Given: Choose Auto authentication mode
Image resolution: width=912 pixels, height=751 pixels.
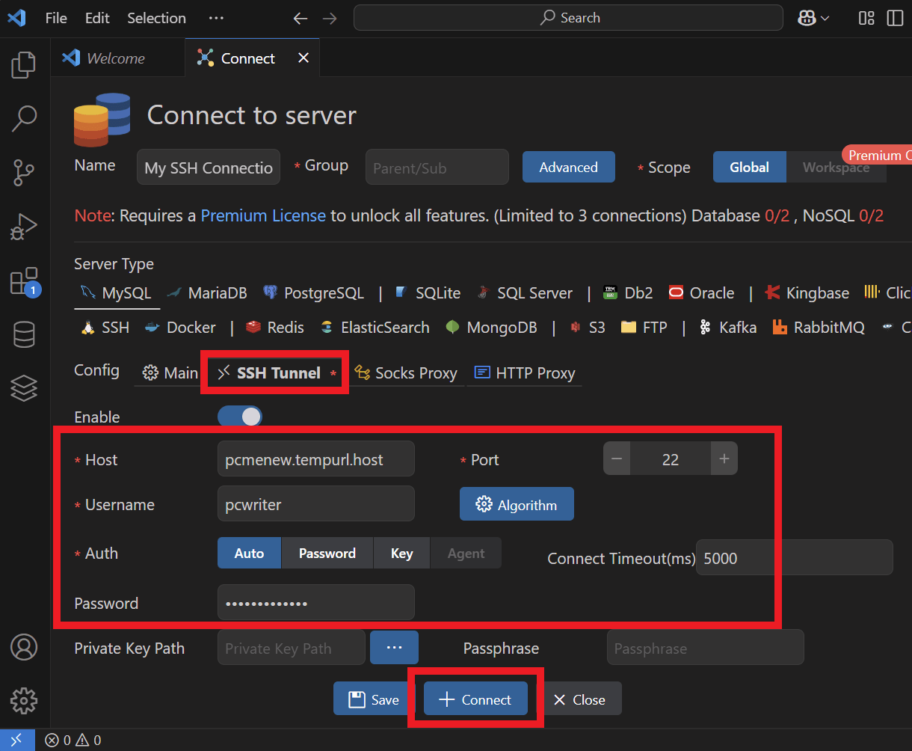Looking at the screenshot, I should 249,554.
